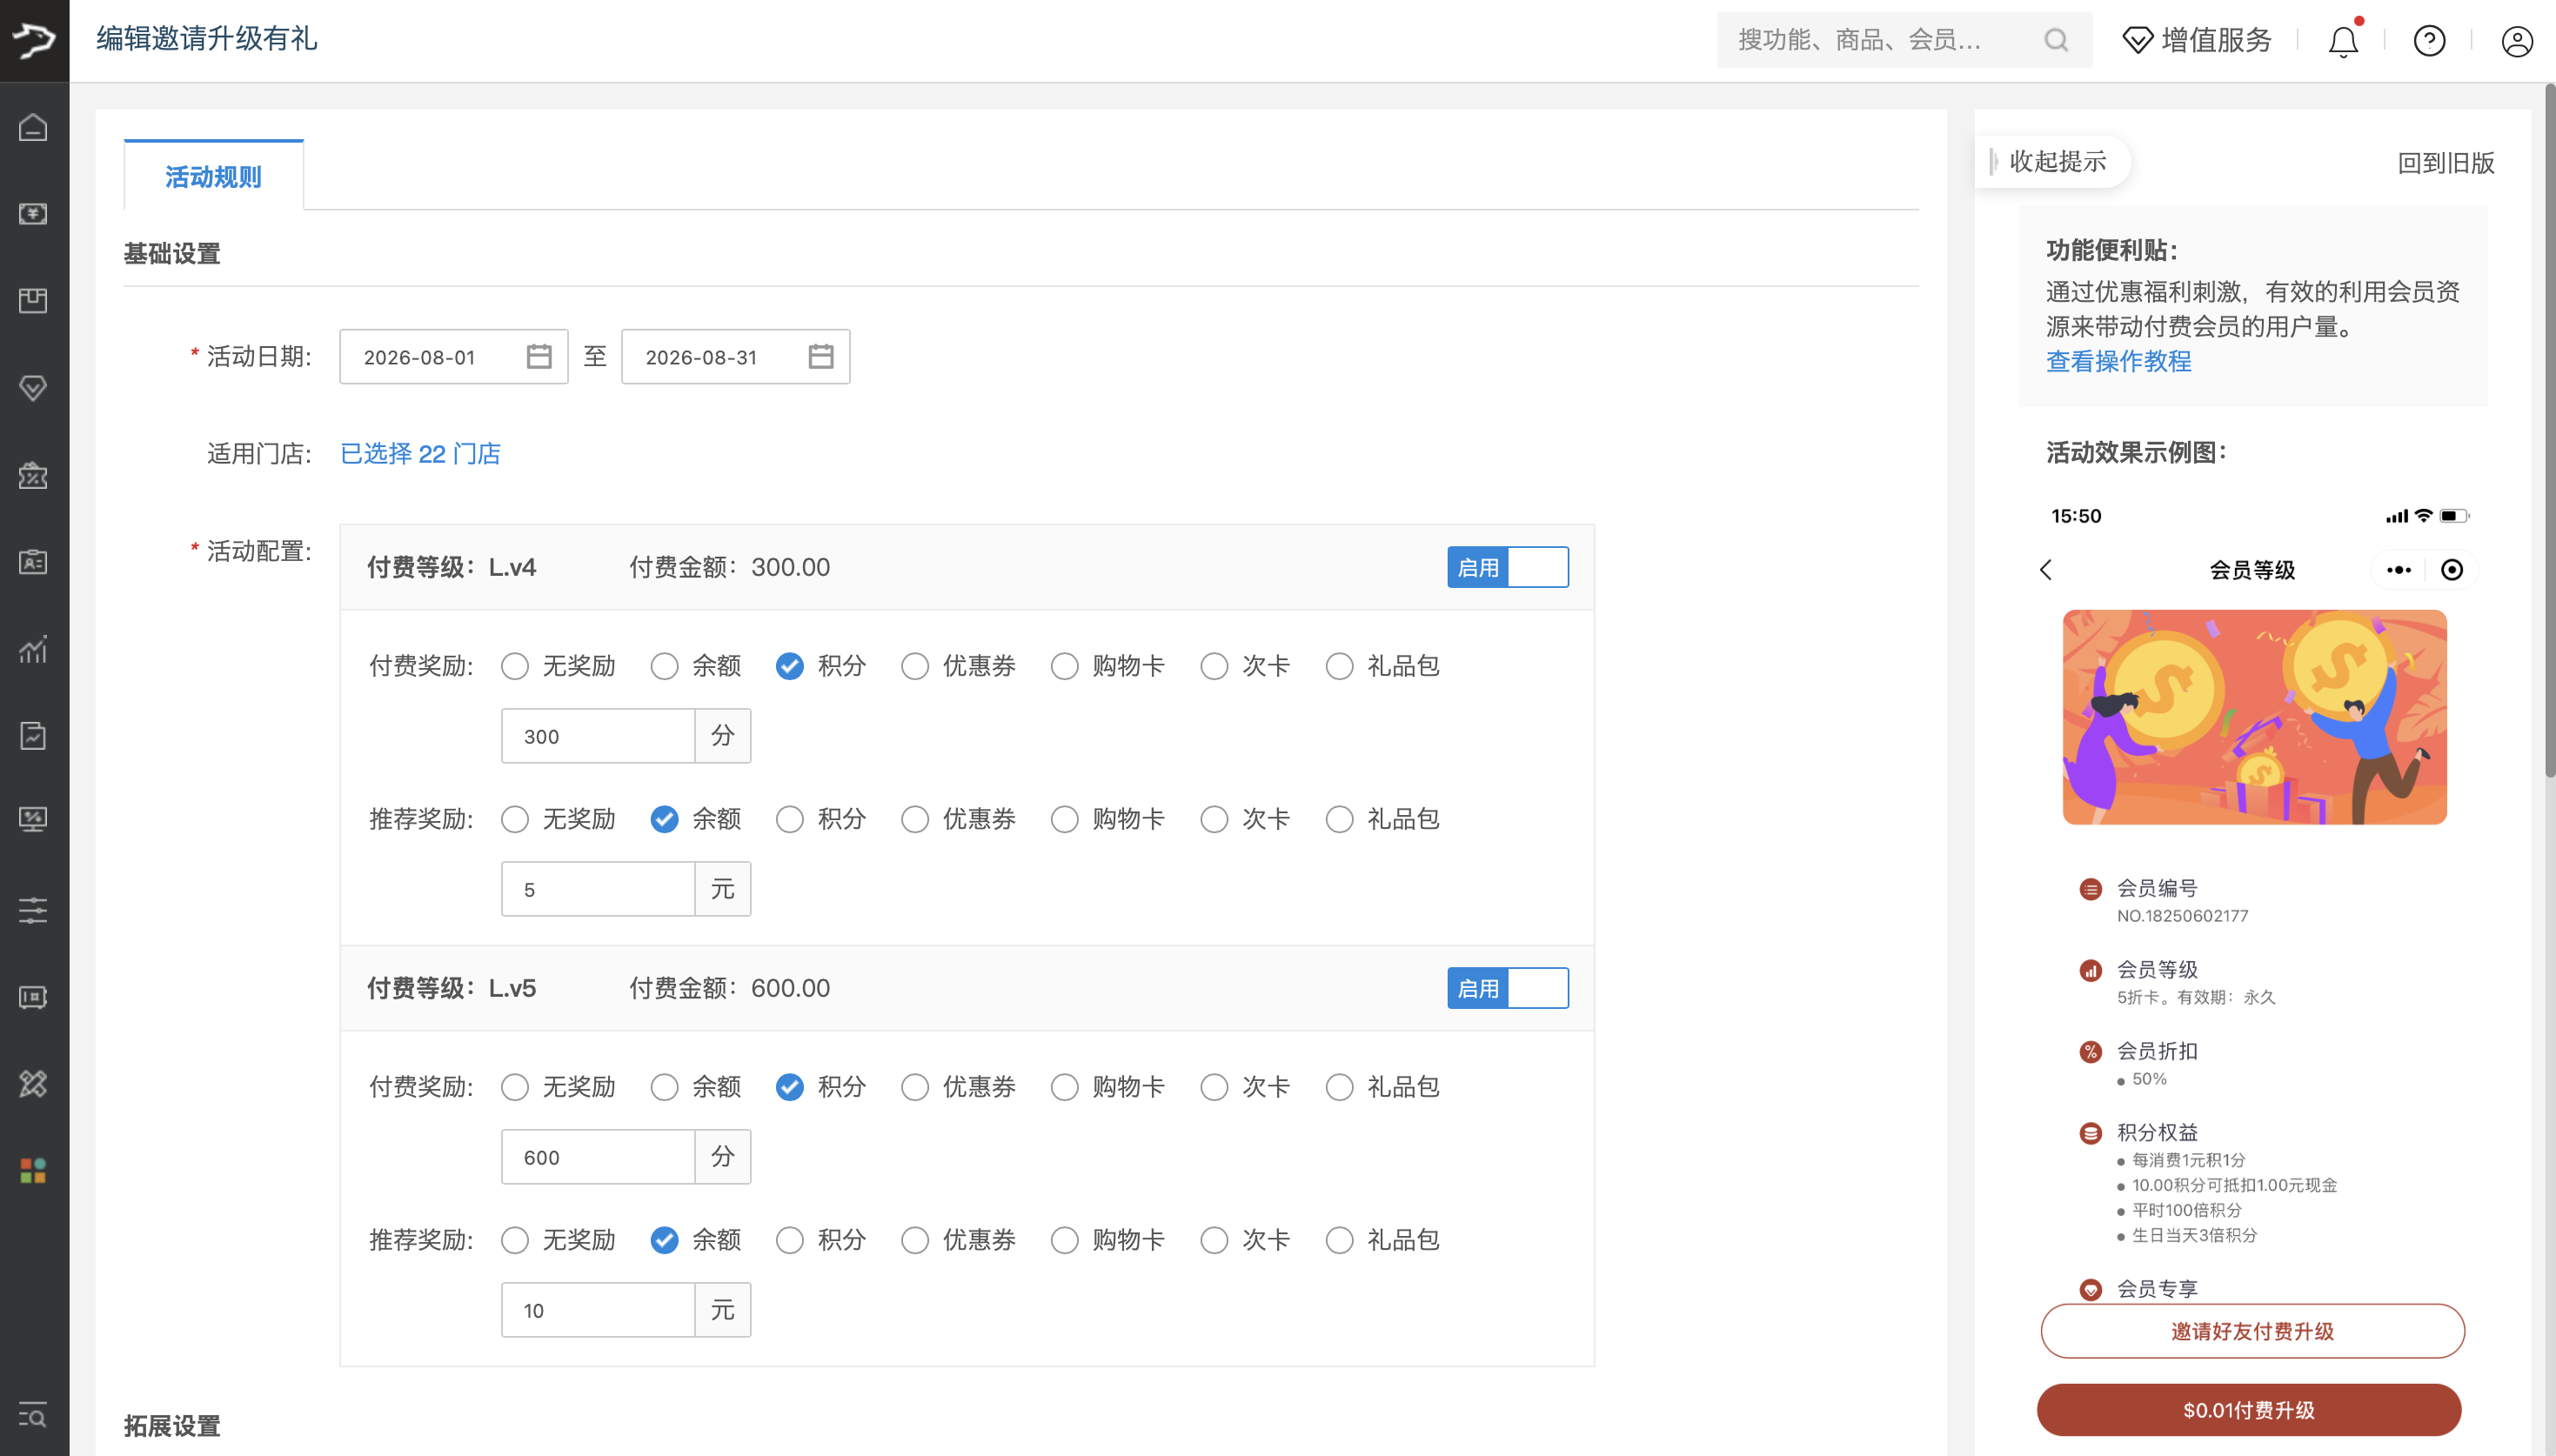The height and width of the screenshot is (1456, 2556).
Task: Click the 会员折扣 entry in preview
Action: [2140, 1064]
